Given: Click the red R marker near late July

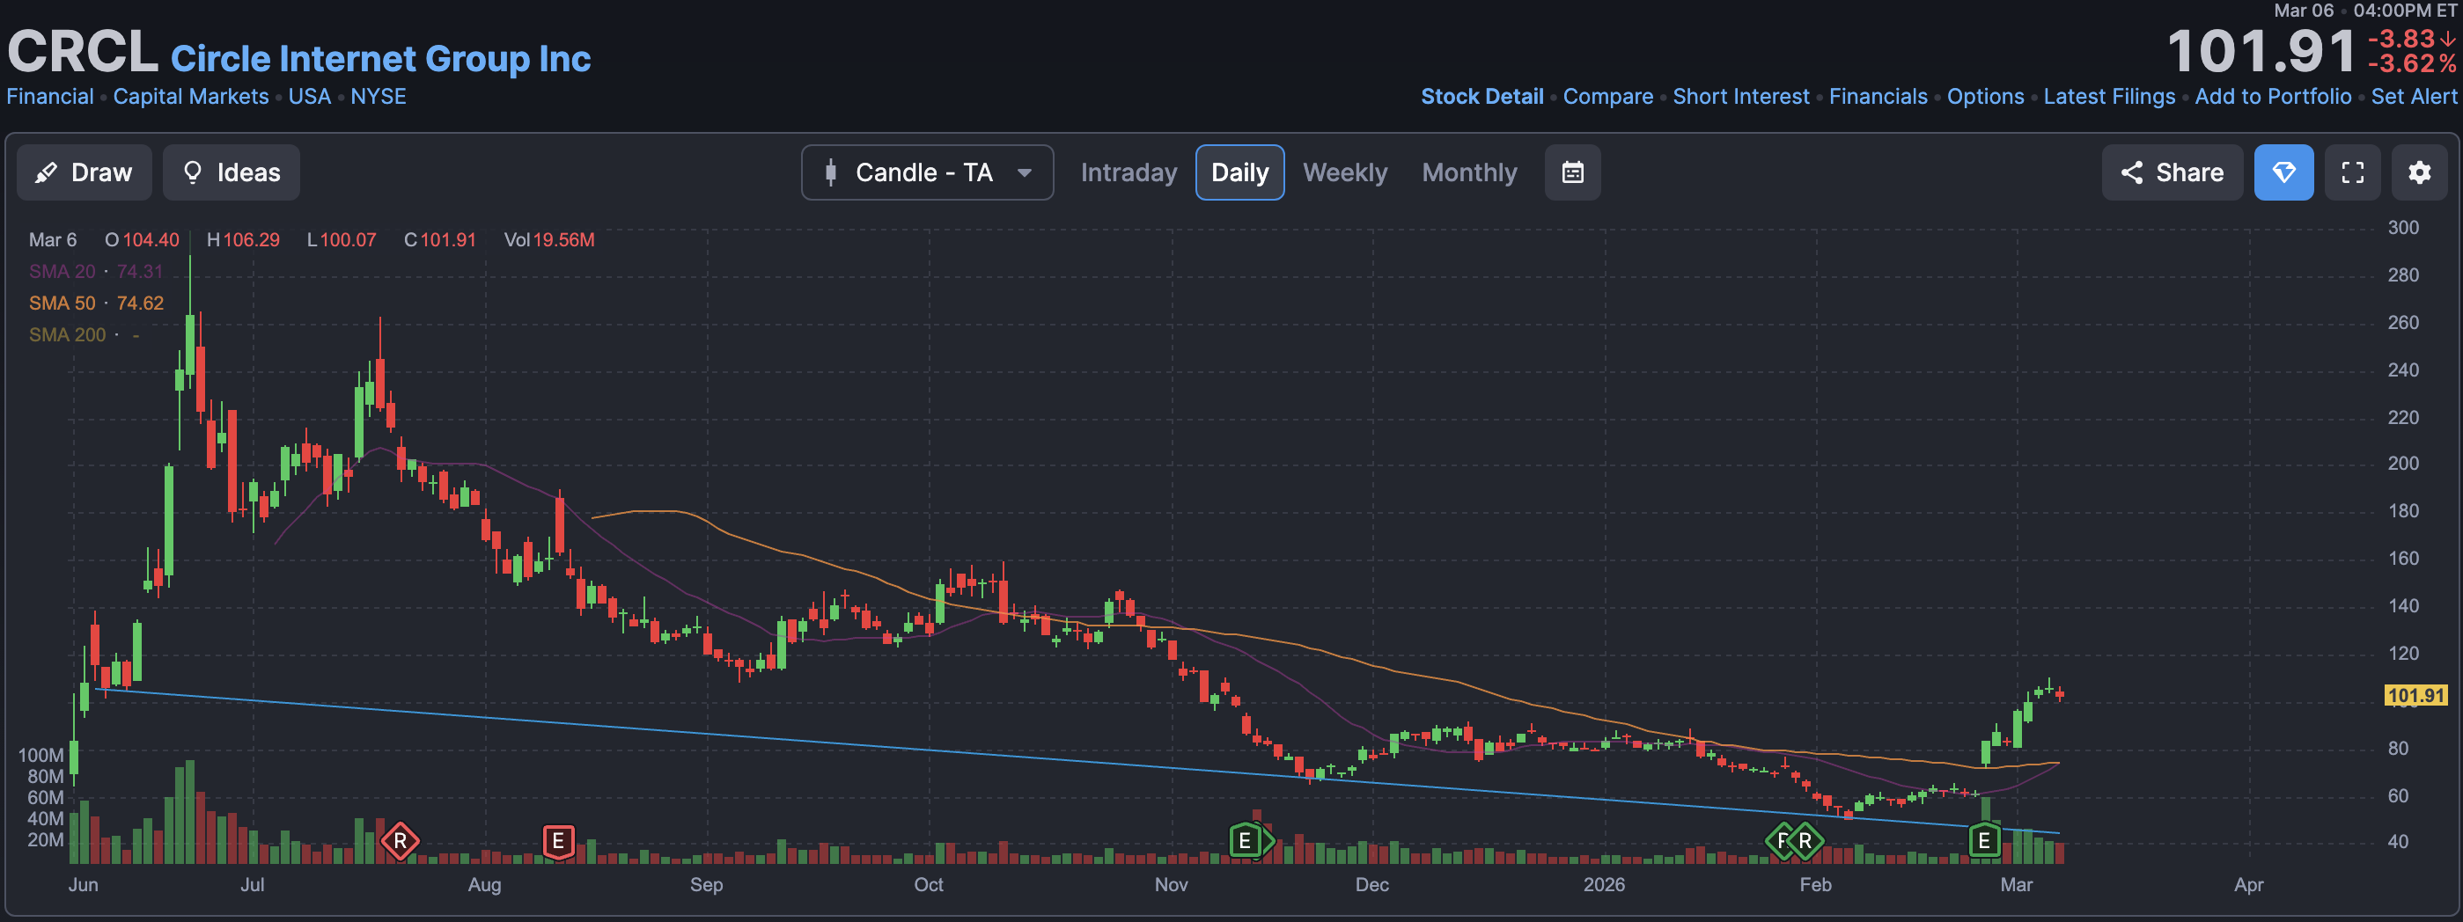Looking at the screenshot, I should (x=400, y=842).
